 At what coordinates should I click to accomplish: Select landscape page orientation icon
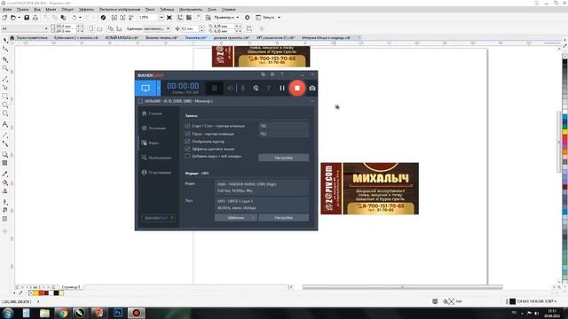[x=99, y=28]
